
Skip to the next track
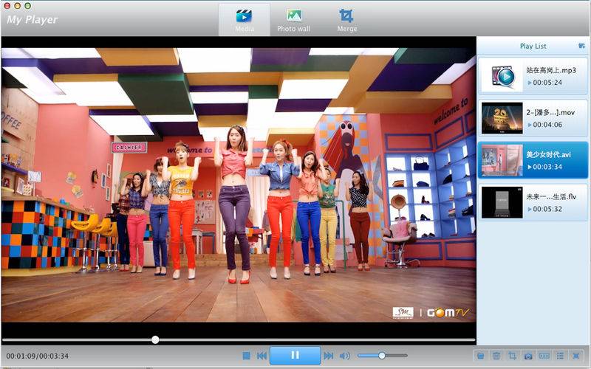329,356
